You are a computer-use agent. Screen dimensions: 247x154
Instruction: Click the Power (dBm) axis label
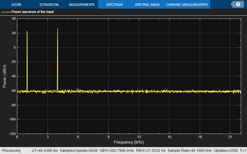(x=4, y=76)
